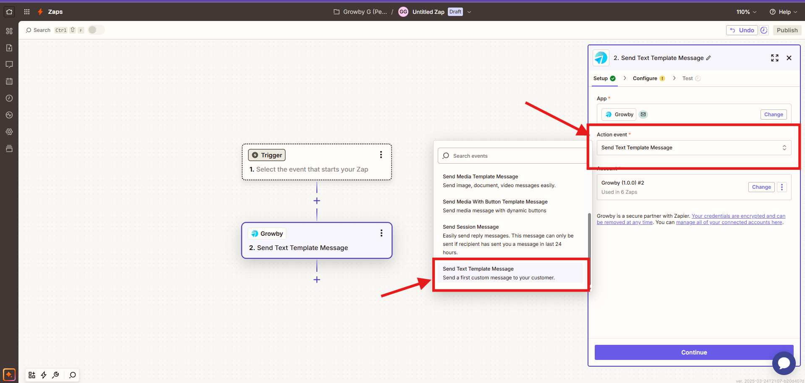Viewport: 805px width, 383px height.
Task: Click the Growby app logo in panel header
Action: pyautogui.click(x=601, y=58)
